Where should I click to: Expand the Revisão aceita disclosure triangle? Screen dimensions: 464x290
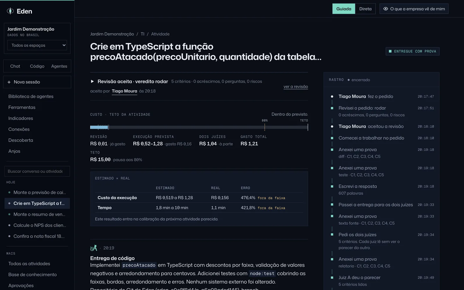pos(92,81)
